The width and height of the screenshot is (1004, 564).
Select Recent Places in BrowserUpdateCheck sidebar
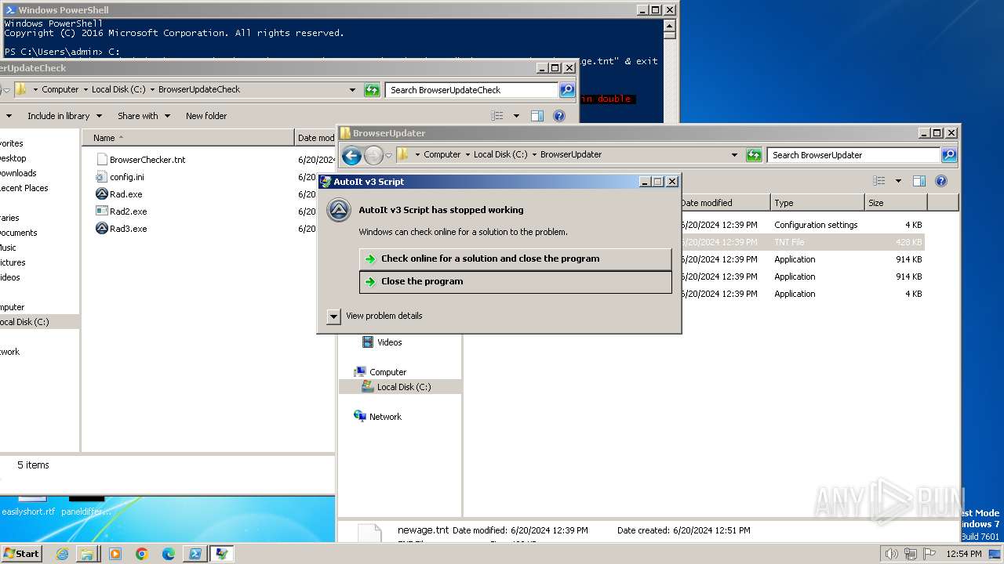pyautogui.click(x=24, y=188)
